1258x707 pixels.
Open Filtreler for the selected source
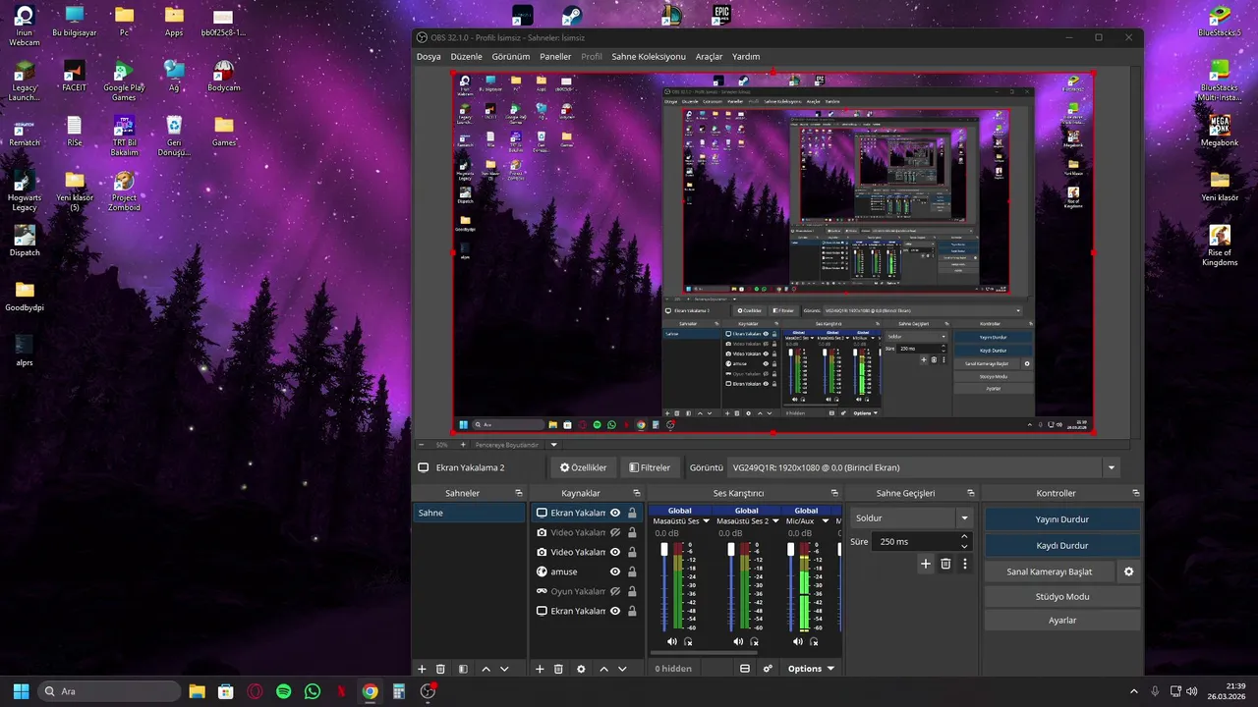(650, 467)
